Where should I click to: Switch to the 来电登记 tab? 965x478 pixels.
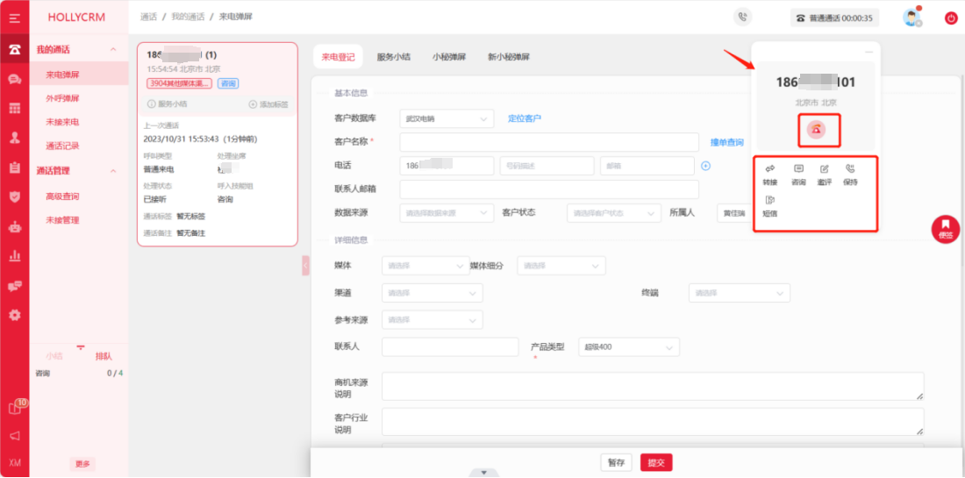(x=338, y=57)
